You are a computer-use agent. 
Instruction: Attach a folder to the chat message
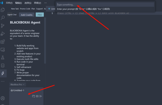(x=33, y=96)
